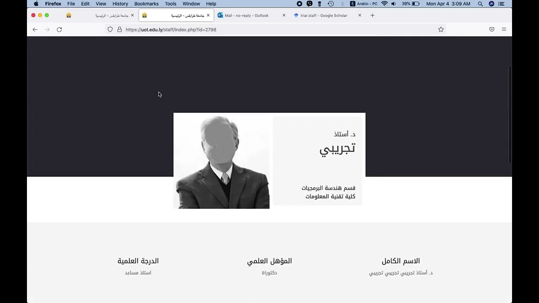Open the Help menu
The width and height of the screenshot is (539, 303).
[x=211, y=4]
